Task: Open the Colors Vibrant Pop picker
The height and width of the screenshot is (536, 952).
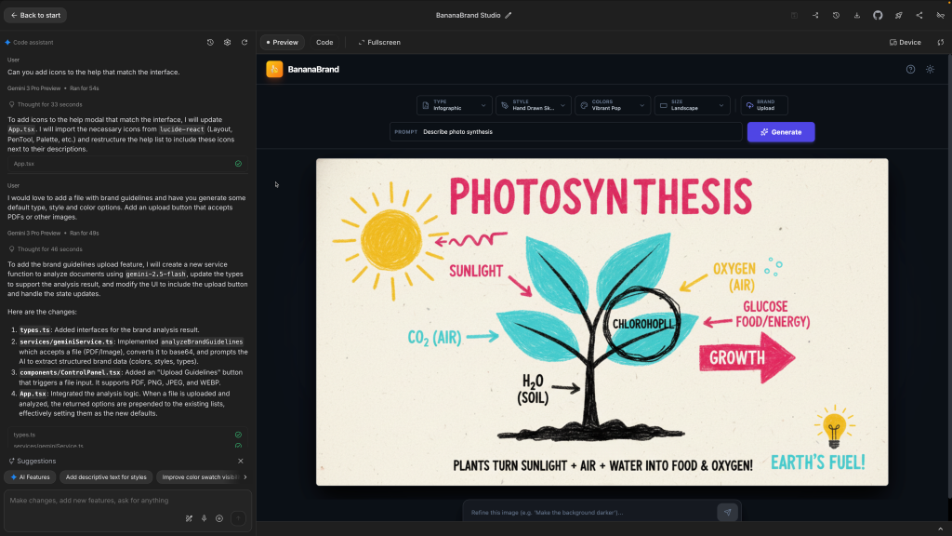Action: (612, 105)
